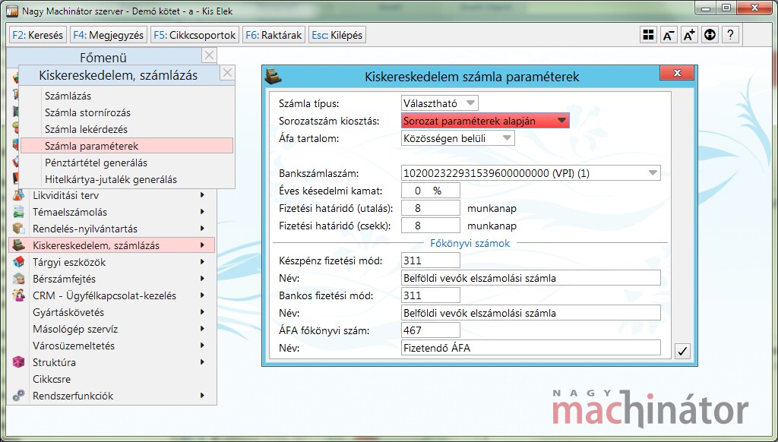Click the Főkönyvi számok section heading
Viewport: 778px width, 442px height.
tap(470, 243)
